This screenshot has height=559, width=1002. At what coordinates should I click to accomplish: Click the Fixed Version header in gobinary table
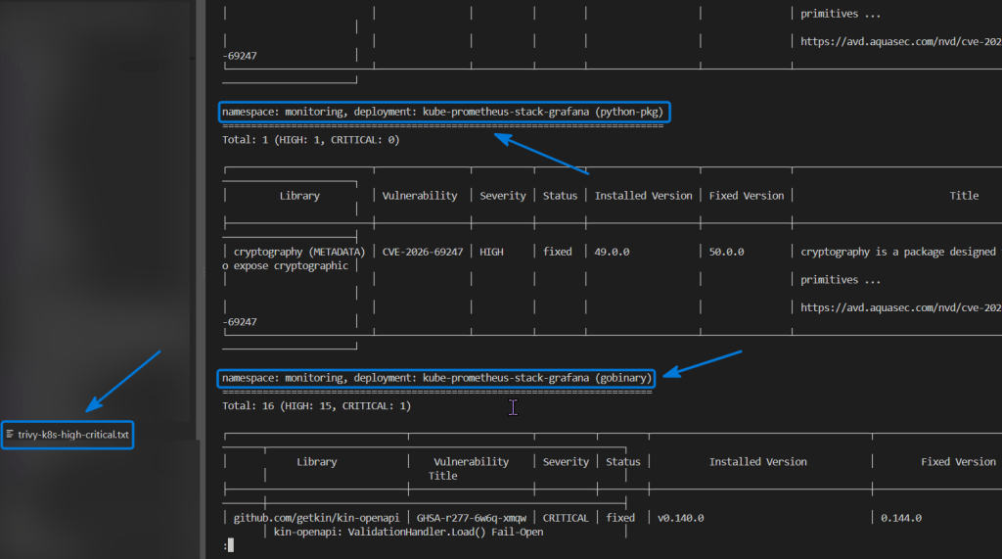[959, 462]
